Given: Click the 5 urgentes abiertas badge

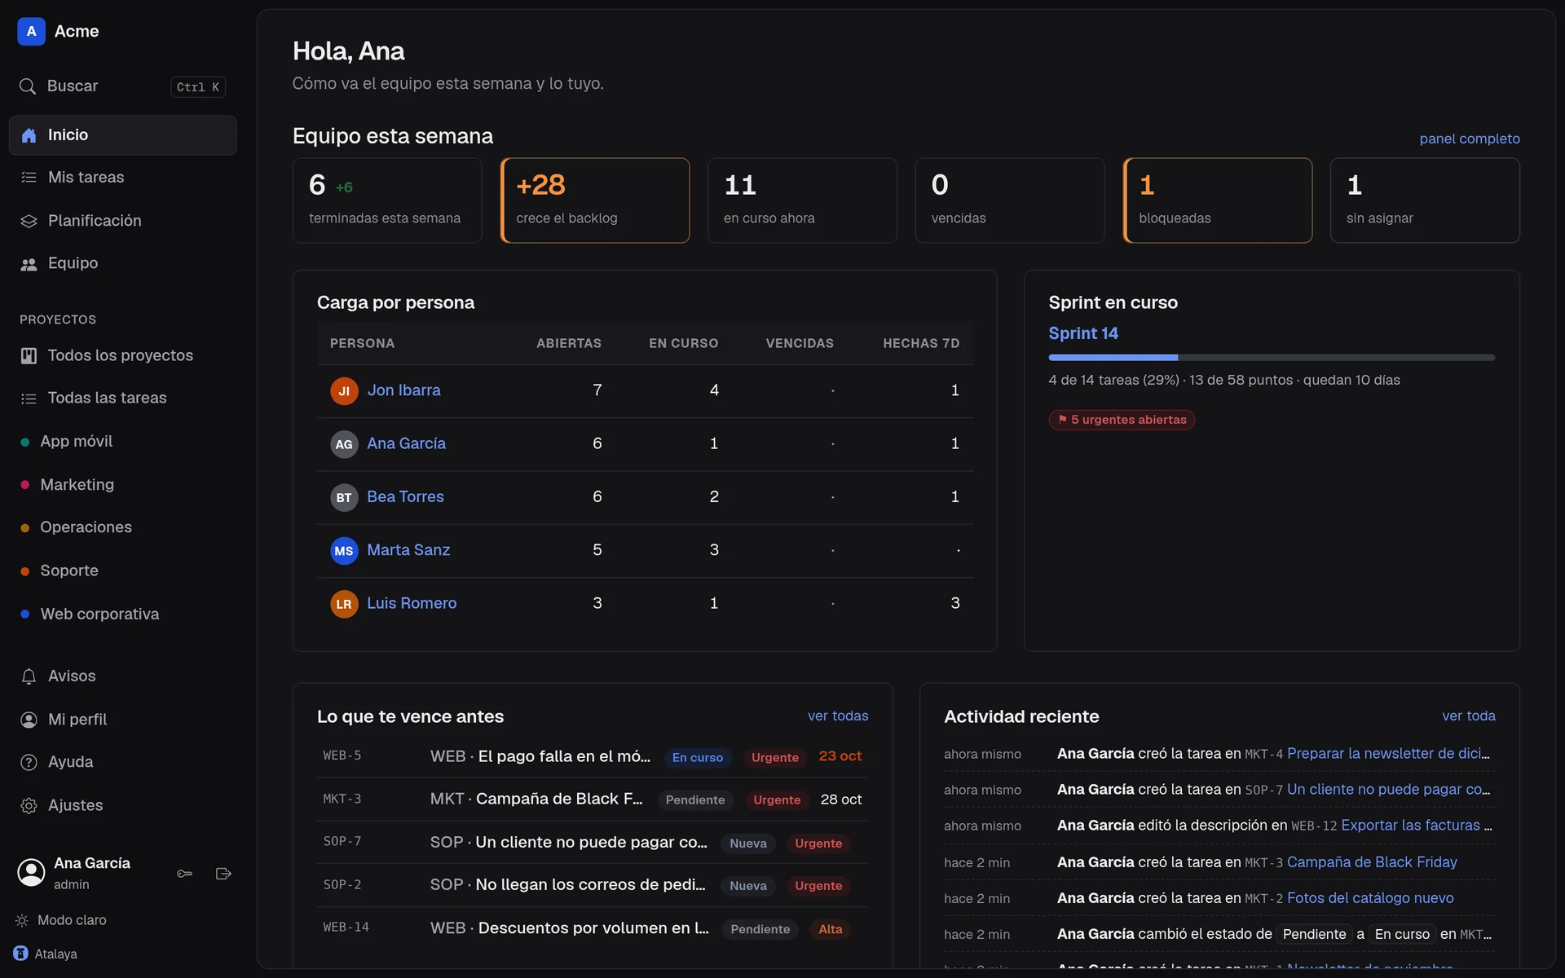Looking at the screenshot, I should [x=1122, y=420].
